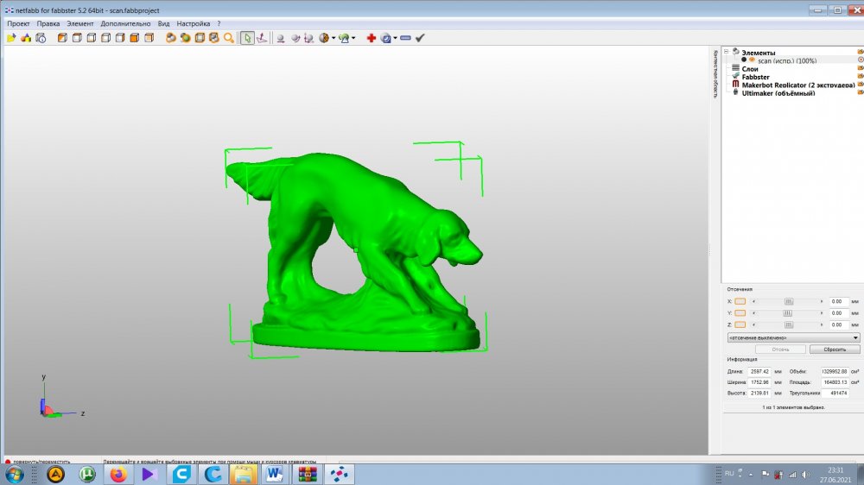864x485 pixels.
Task: Open uTorrent from the taskbar
Action: click(x=87, y=474)
